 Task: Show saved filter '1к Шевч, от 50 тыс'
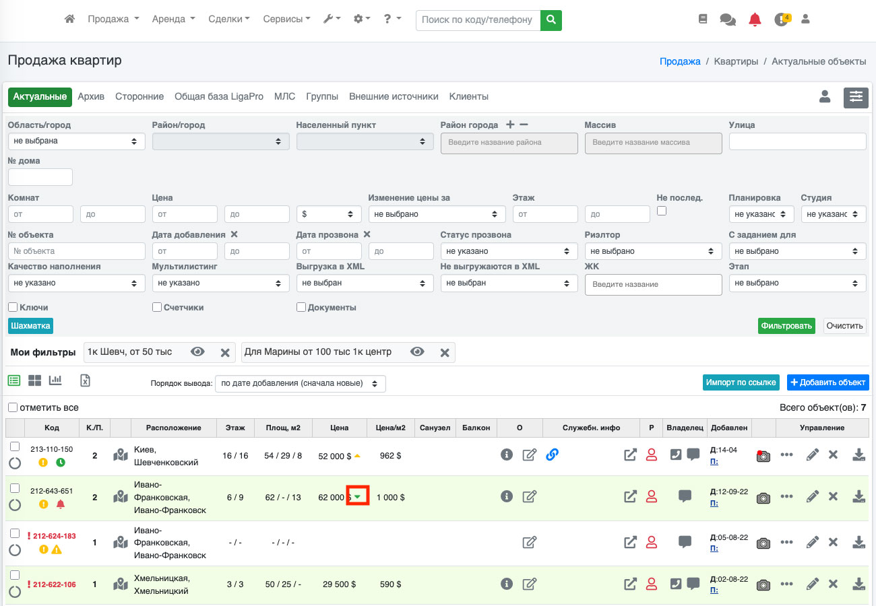[197, 352]
